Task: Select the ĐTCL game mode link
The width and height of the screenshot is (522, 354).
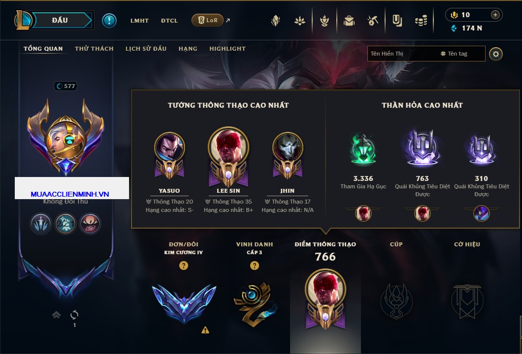Action: 169,21
